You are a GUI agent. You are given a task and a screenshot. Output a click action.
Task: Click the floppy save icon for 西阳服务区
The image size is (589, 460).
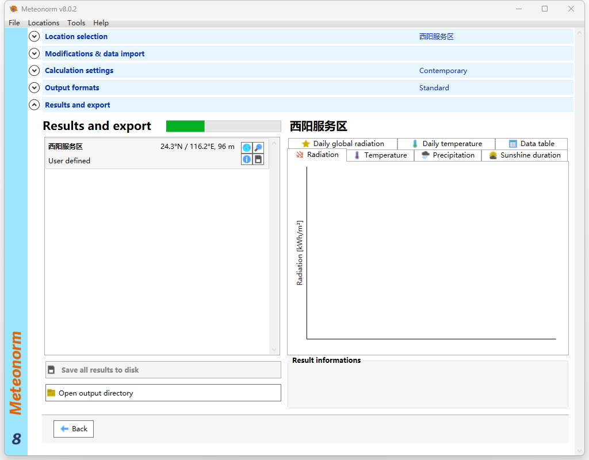(258, 159)
